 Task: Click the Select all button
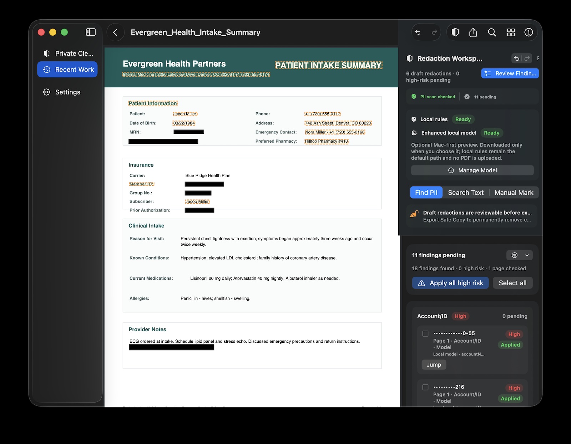pos(512,283)
